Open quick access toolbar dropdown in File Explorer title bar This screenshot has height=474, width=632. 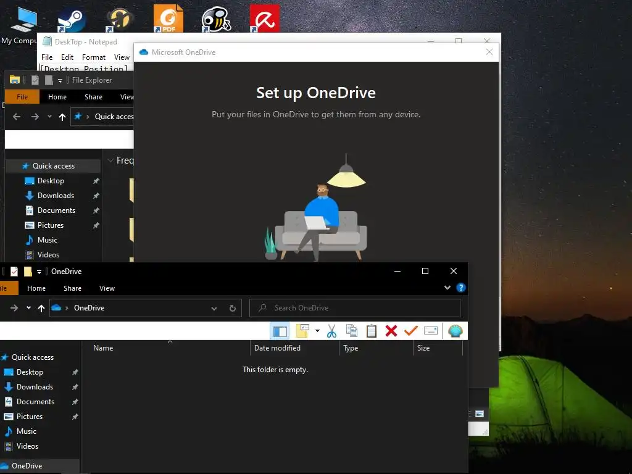pos(60,81)
